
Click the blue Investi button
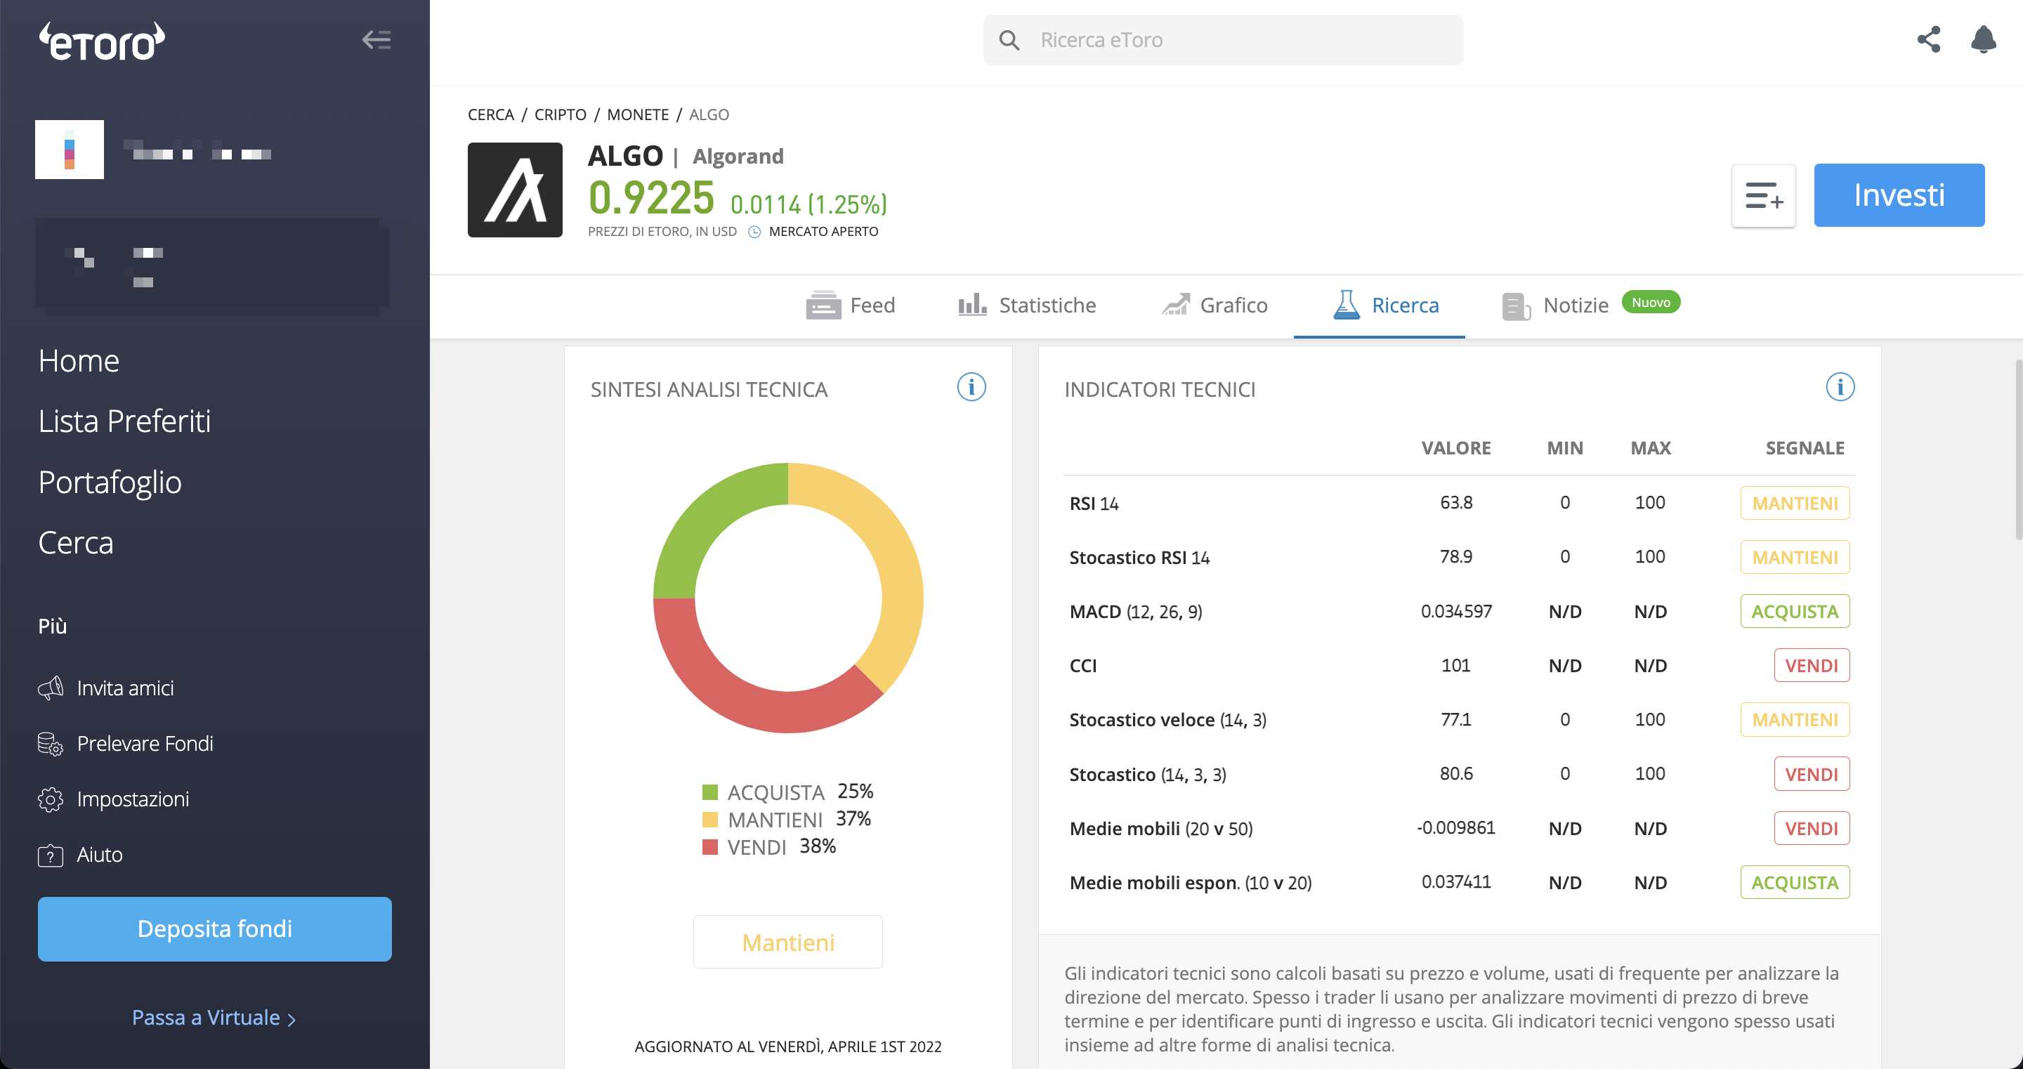click(1899, 195)
